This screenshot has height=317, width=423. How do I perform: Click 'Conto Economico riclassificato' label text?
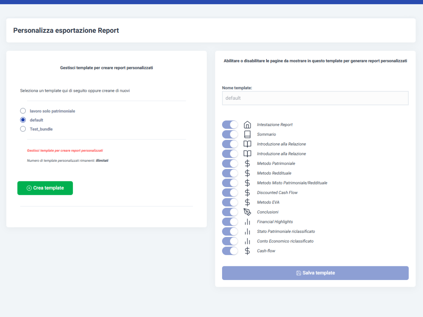point(285,241)
